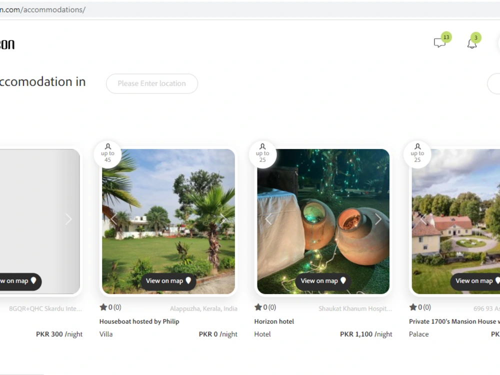Click the star rating of Houseboat listing

[x=110, y=307]
